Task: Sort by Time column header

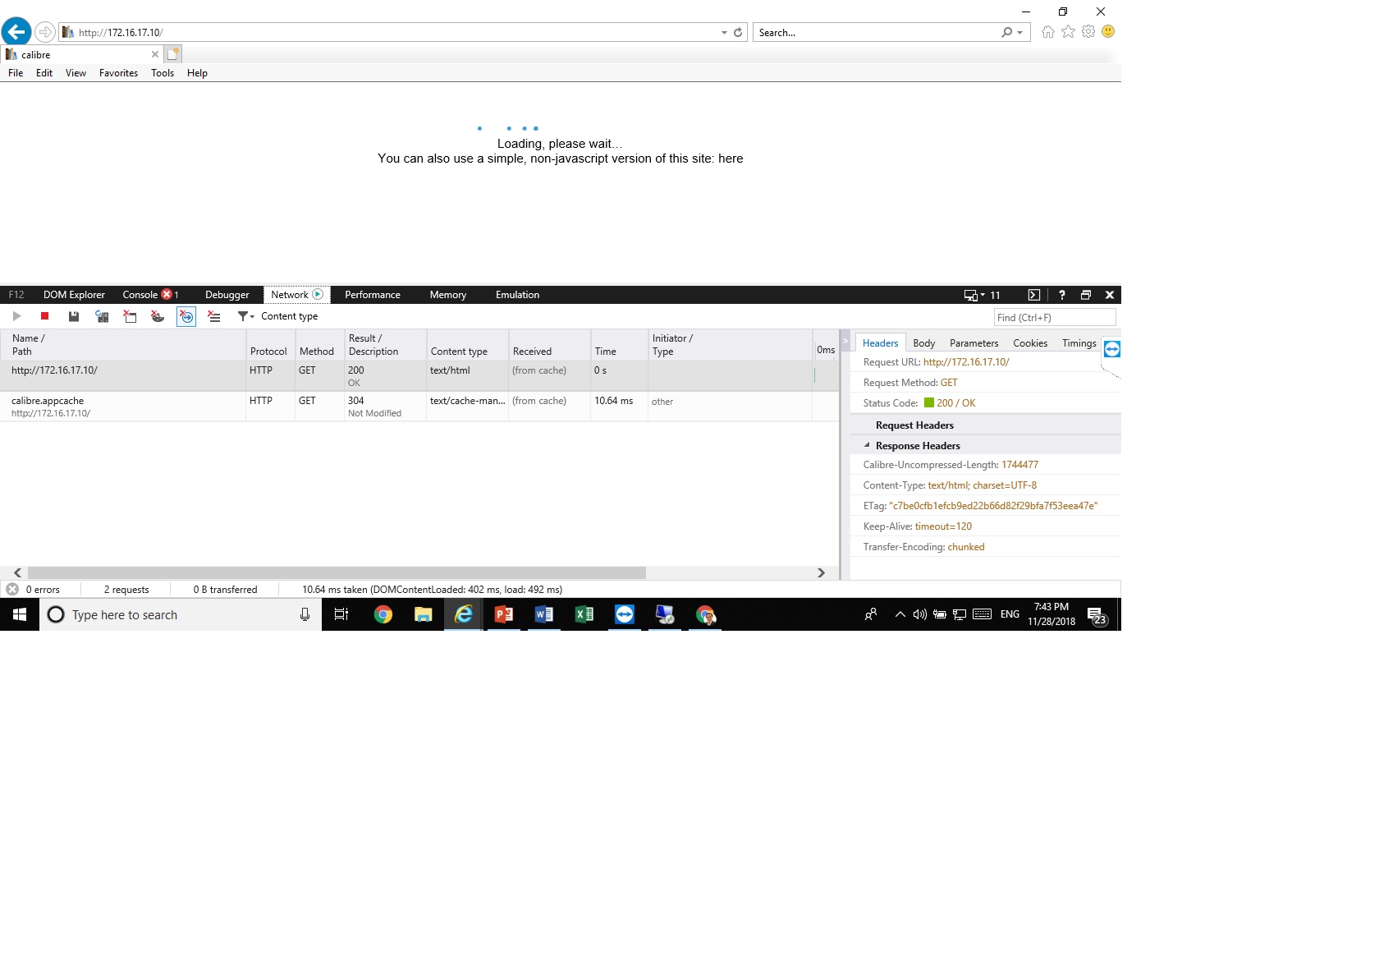Action: 620,345
